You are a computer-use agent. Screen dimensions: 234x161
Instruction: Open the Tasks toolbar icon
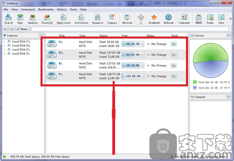pyautogui.click(x=210, y=19)
